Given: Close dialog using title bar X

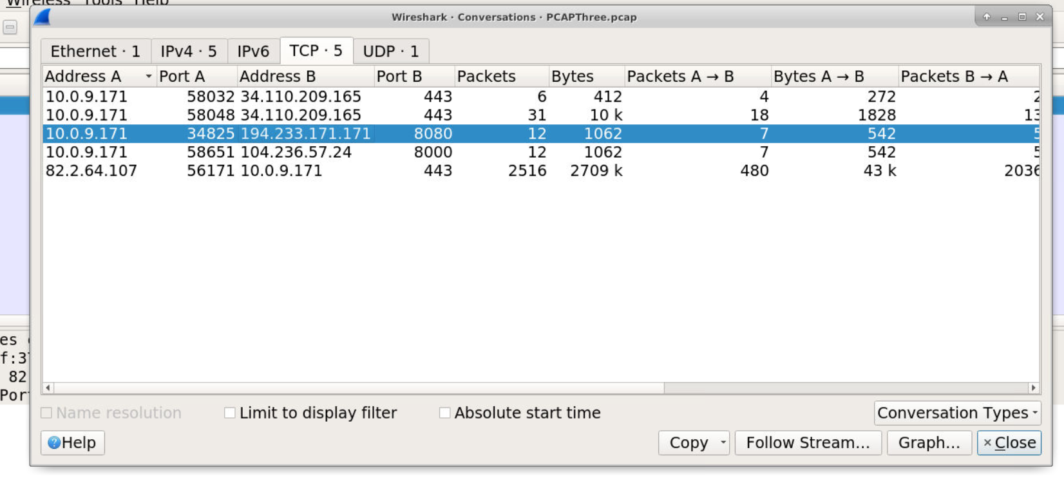Looking at the screenshot, I should (1040, 17).
